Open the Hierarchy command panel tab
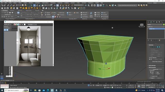 coord(154,22)
